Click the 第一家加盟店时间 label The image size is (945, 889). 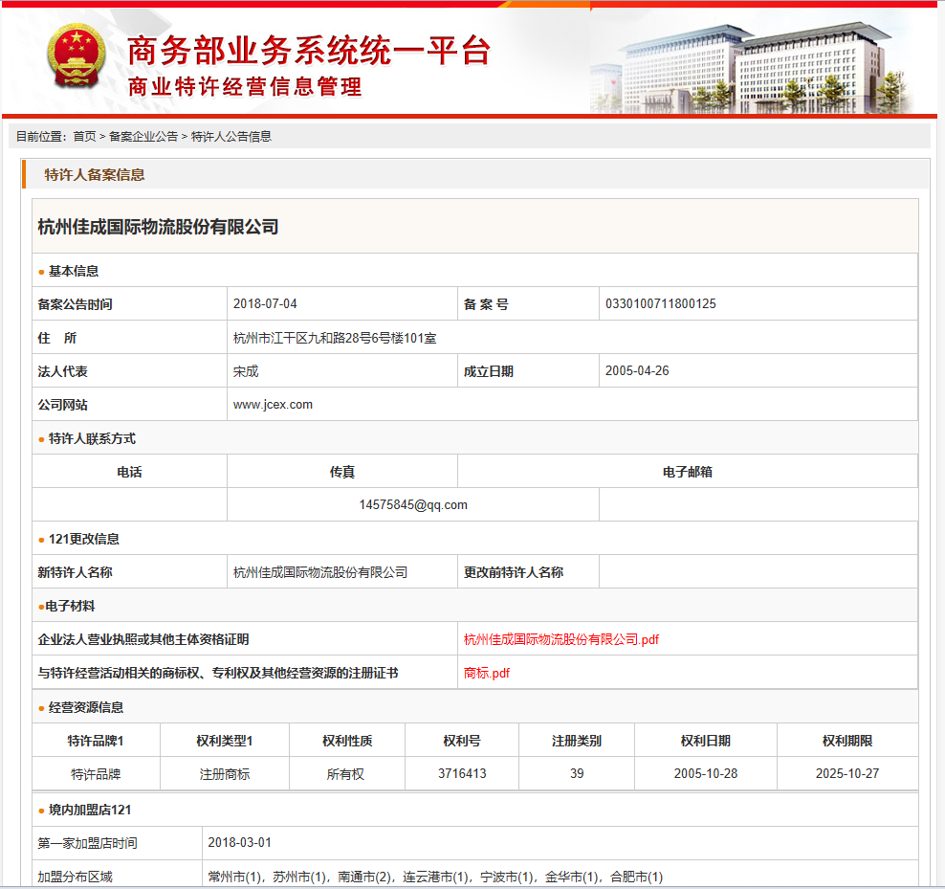[x=87, y=843]
